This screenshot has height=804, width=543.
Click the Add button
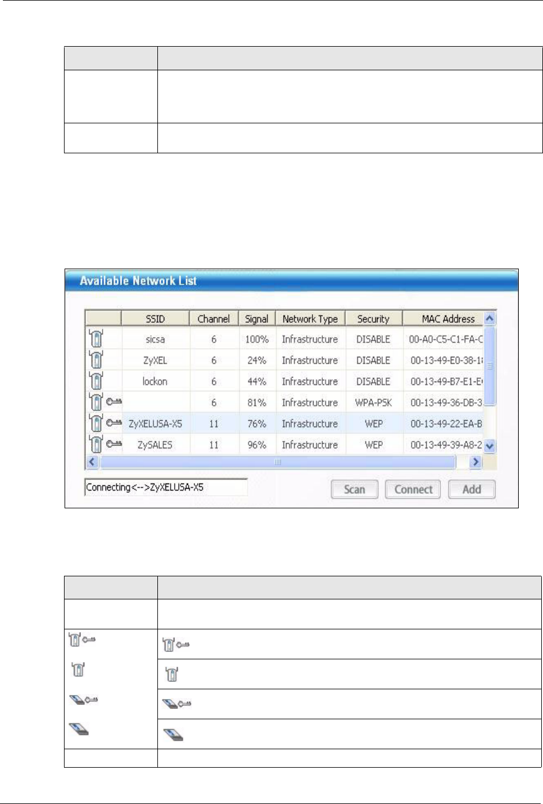pyautogui.click(x=472, y=489)
